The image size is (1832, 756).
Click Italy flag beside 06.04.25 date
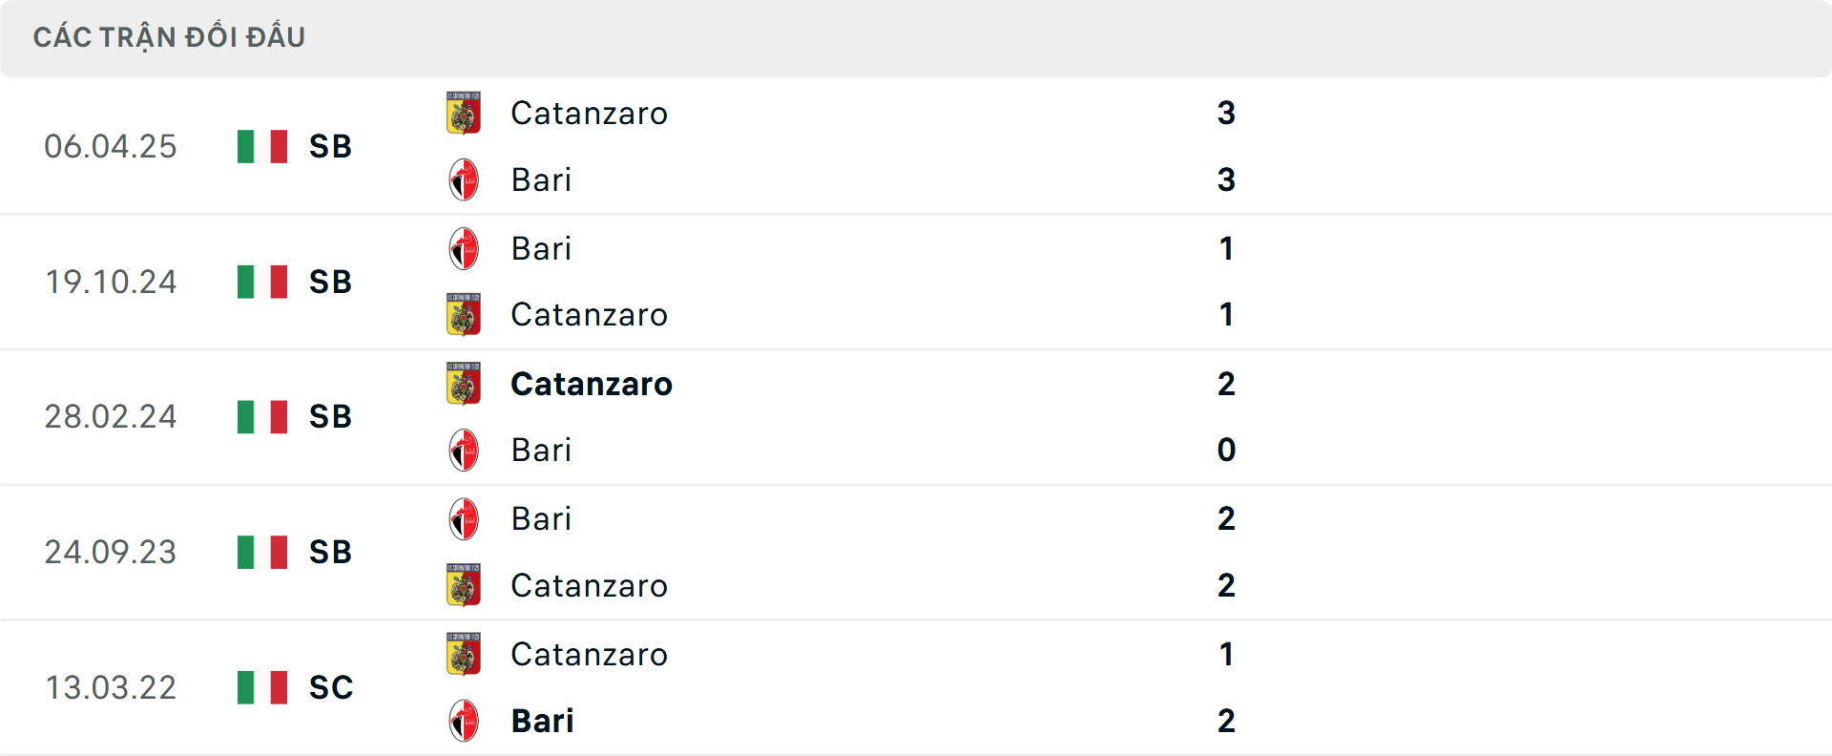click(x=262, y=146)
